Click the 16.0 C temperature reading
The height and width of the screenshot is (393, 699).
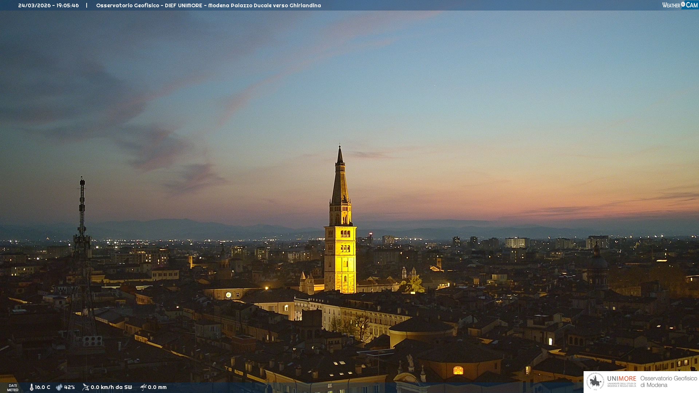pos(43,387)
